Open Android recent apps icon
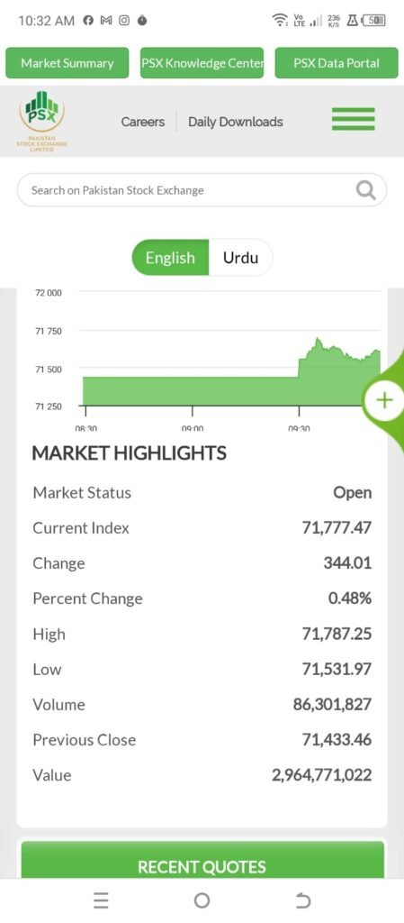The height and width of the screenshot is (923, 404). click(101, 900)
